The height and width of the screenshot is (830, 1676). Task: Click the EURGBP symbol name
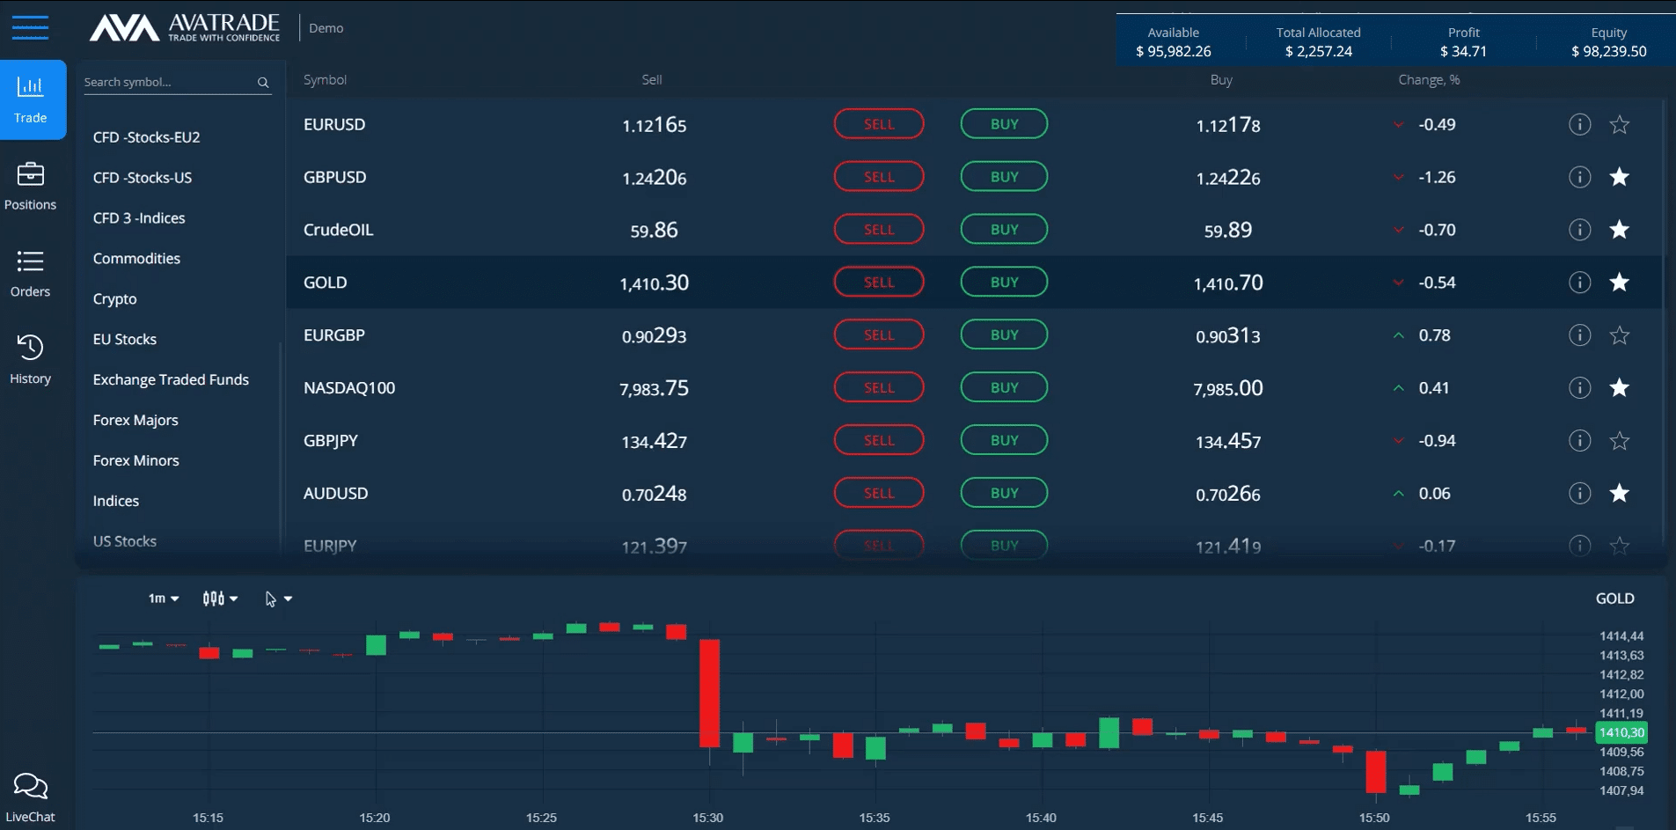334,335
